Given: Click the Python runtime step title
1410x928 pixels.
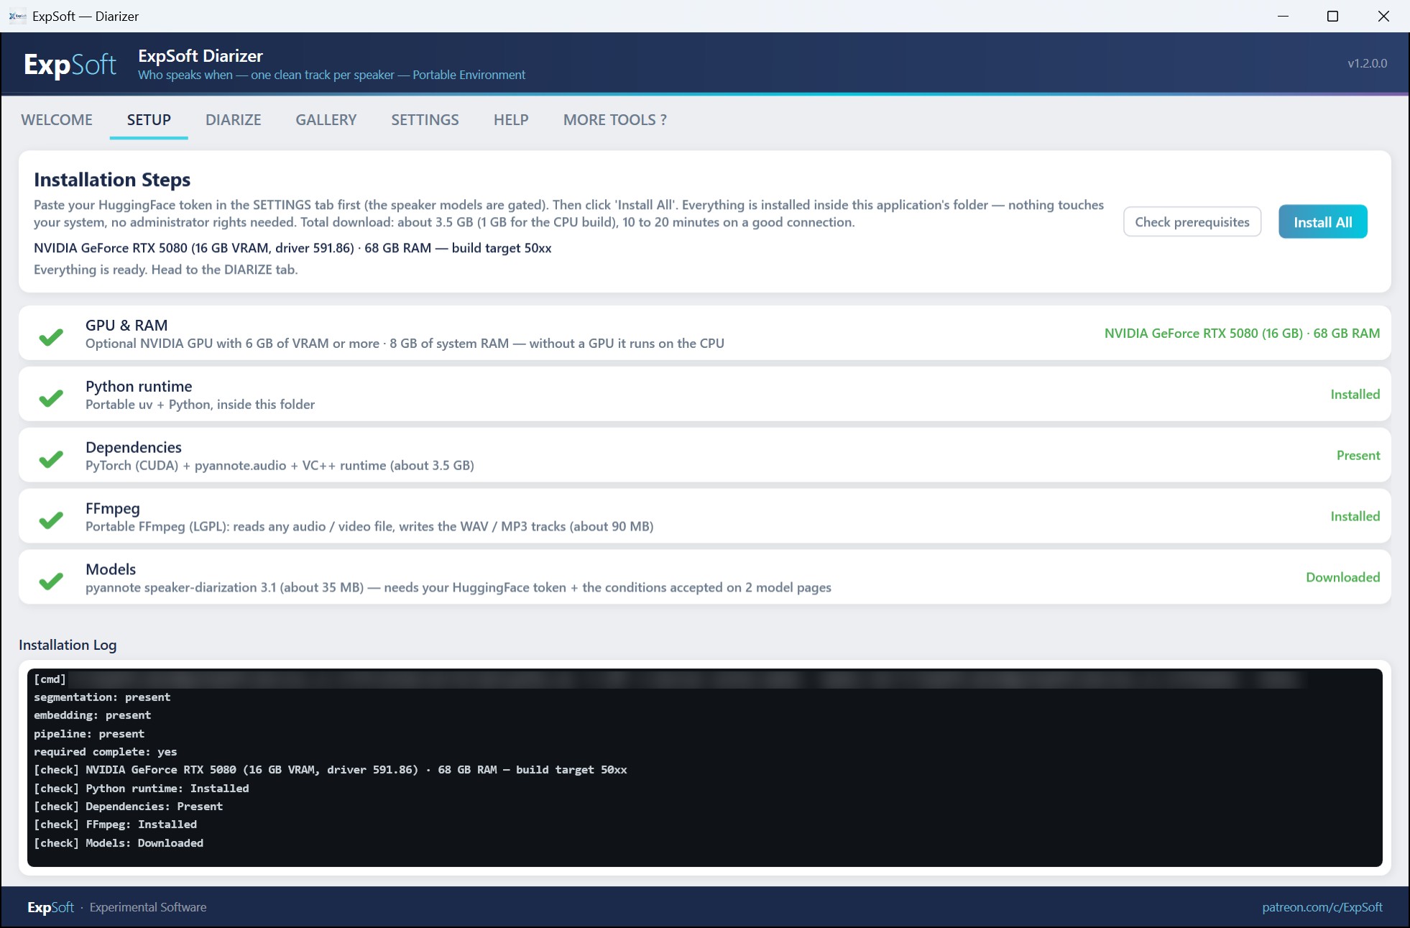Looking at the screenshot, I should [x=139, y=387].
